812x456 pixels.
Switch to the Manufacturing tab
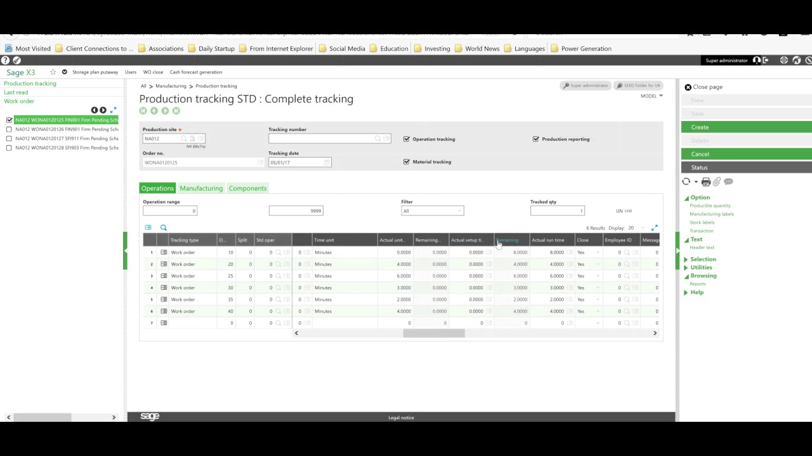tap(201, 188)
